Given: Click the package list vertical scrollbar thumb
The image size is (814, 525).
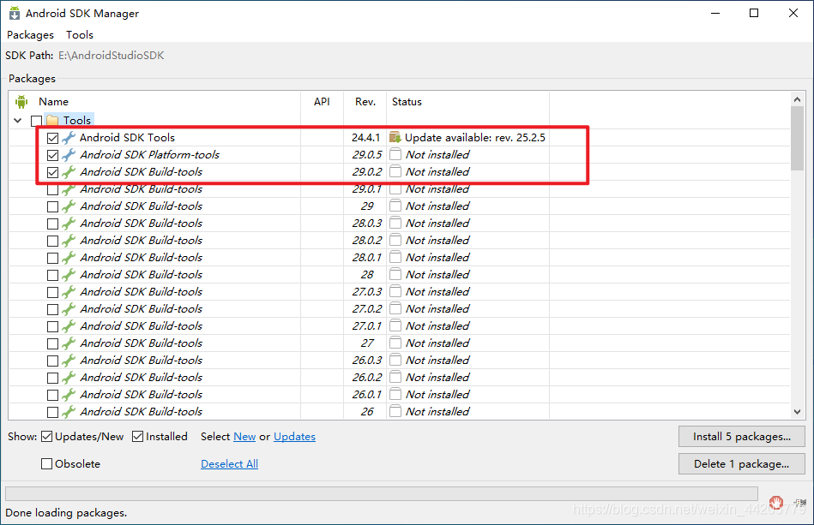Looking at the screenshot, I should click(798, 138).
